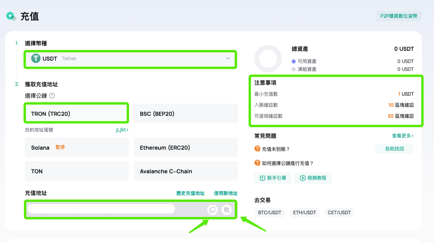Screen dimensions: 434x243
Task: Select the Avalanche C-Chain network
Action: click(185, 171)
